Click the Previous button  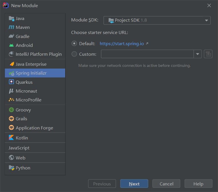point(102,184)
